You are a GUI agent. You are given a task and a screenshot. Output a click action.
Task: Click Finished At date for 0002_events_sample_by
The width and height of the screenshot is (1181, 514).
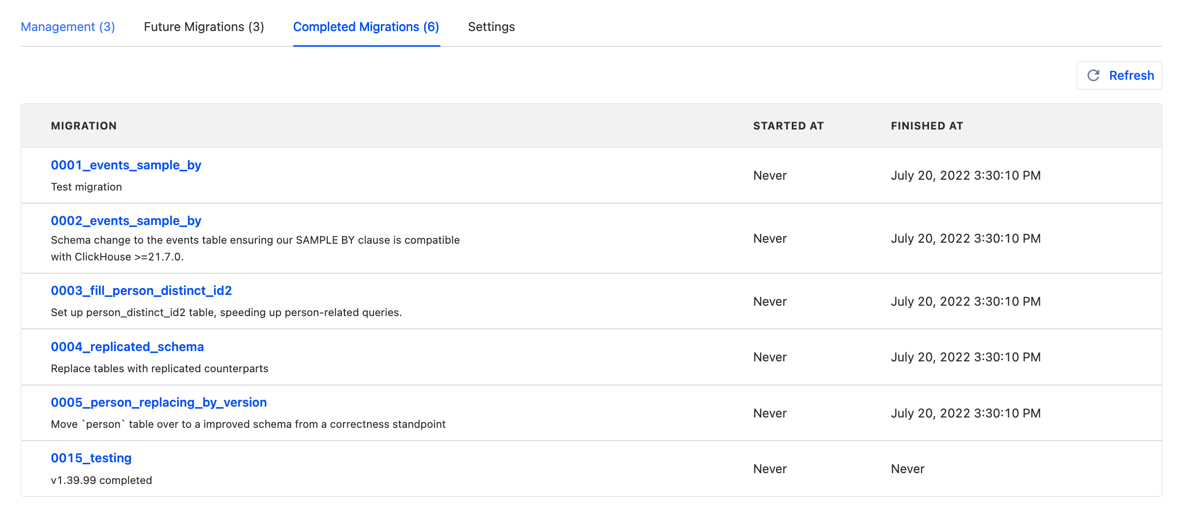point(965,238)
